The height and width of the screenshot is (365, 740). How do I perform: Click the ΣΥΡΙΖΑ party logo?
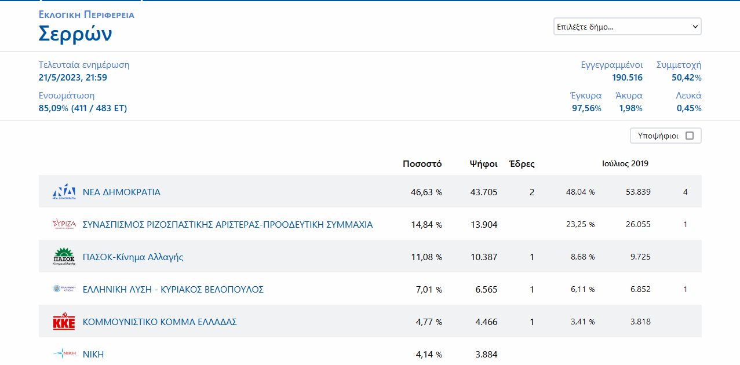tap(64, 224)
